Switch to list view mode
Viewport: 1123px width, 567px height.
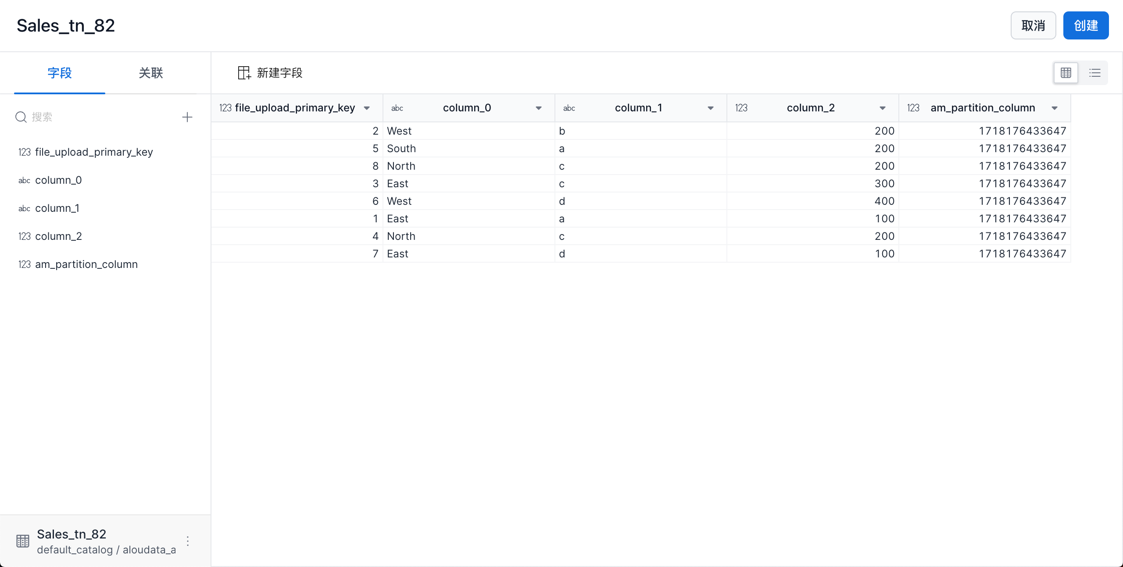point(1094,73)
